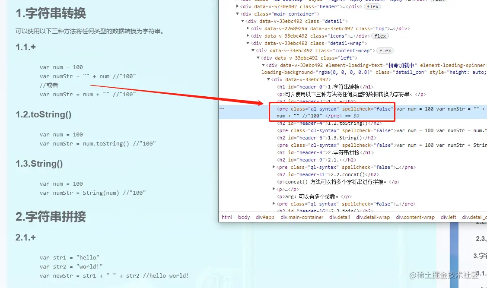487x288 pixels.
Task: Collapse the detail-wrap div node
Action: (x=248, y=43)
